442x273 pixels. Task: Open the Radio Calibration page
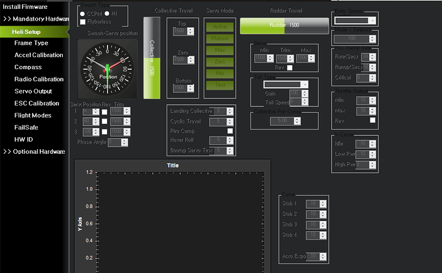tap(39, 79)
